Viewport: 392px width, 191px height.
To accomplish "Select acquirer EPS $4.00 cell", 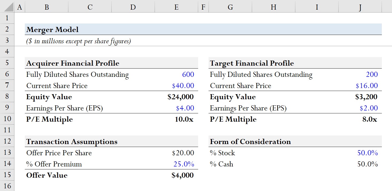I will click(176, 108).
